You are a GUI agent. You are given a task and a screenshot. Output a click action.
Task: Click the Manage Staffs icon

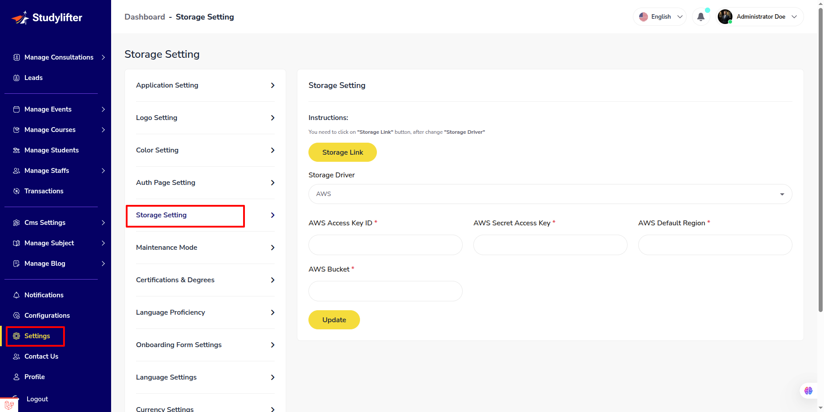pos(16,171)
